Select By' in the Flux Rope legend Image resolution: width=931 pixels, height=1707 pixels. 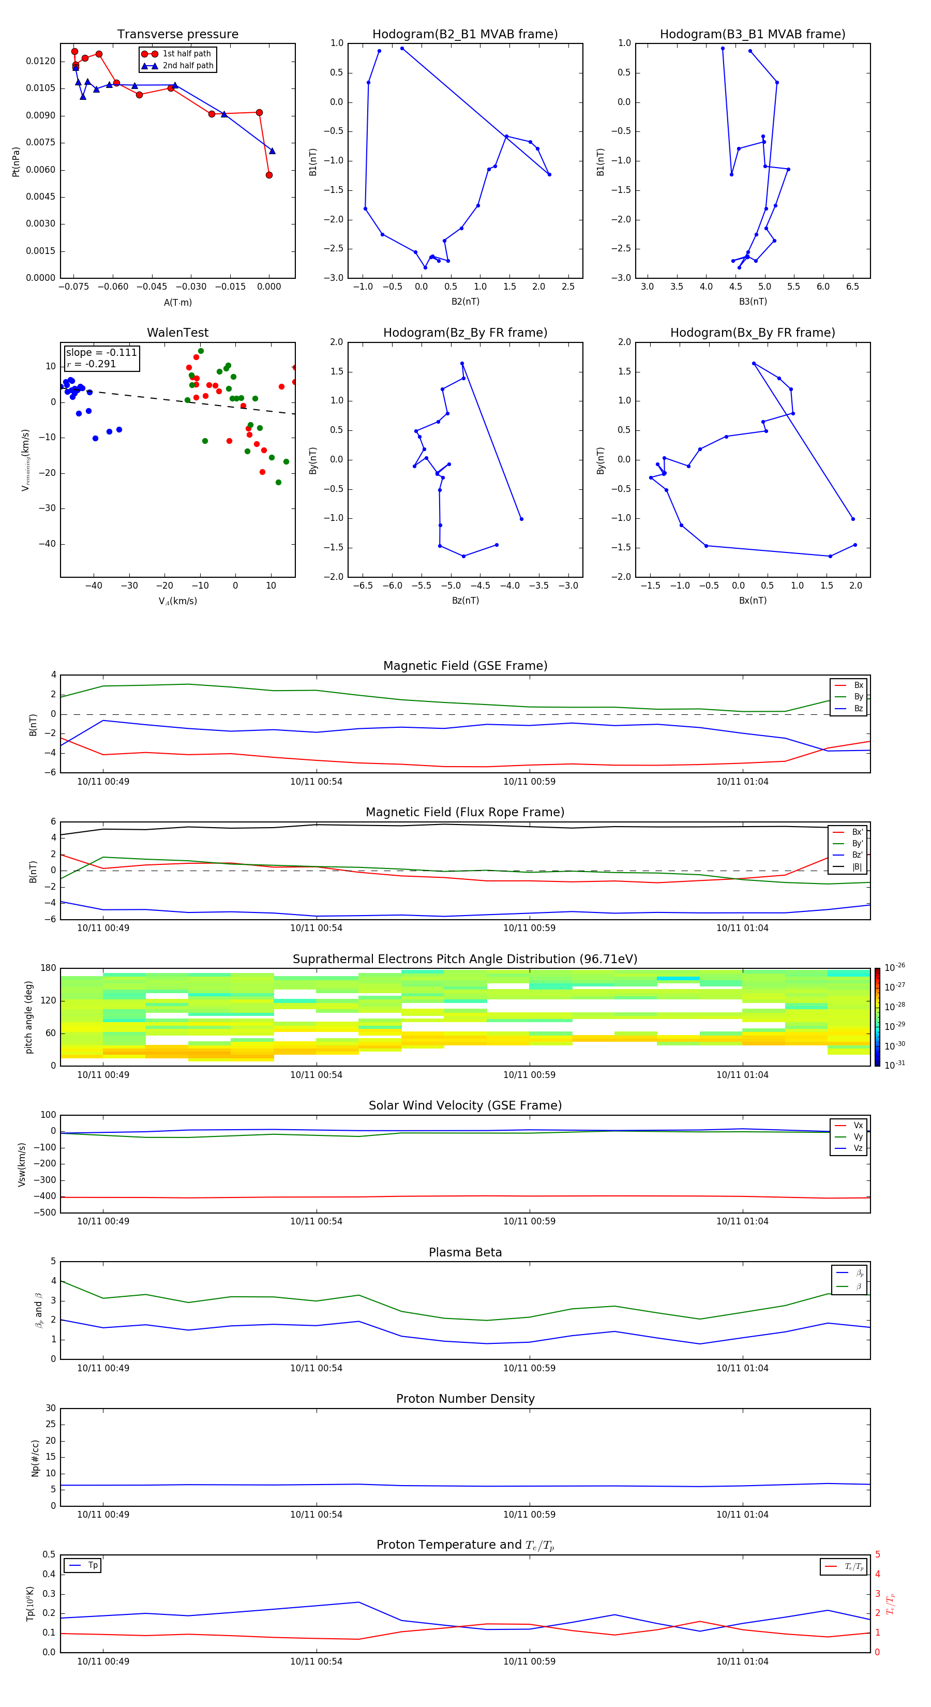[848, 844]
